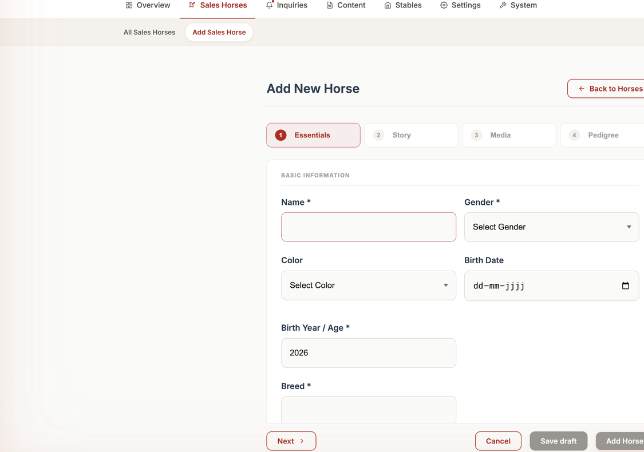Focus the Birth Date field
The width and height of the screenshot is (644, 452).
[552, 286]
